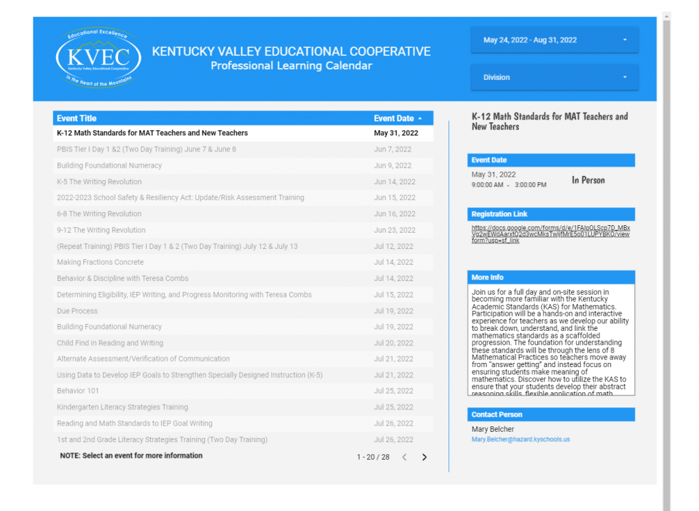
Task: Select Behavior 101 event
Action: (243, 391)
